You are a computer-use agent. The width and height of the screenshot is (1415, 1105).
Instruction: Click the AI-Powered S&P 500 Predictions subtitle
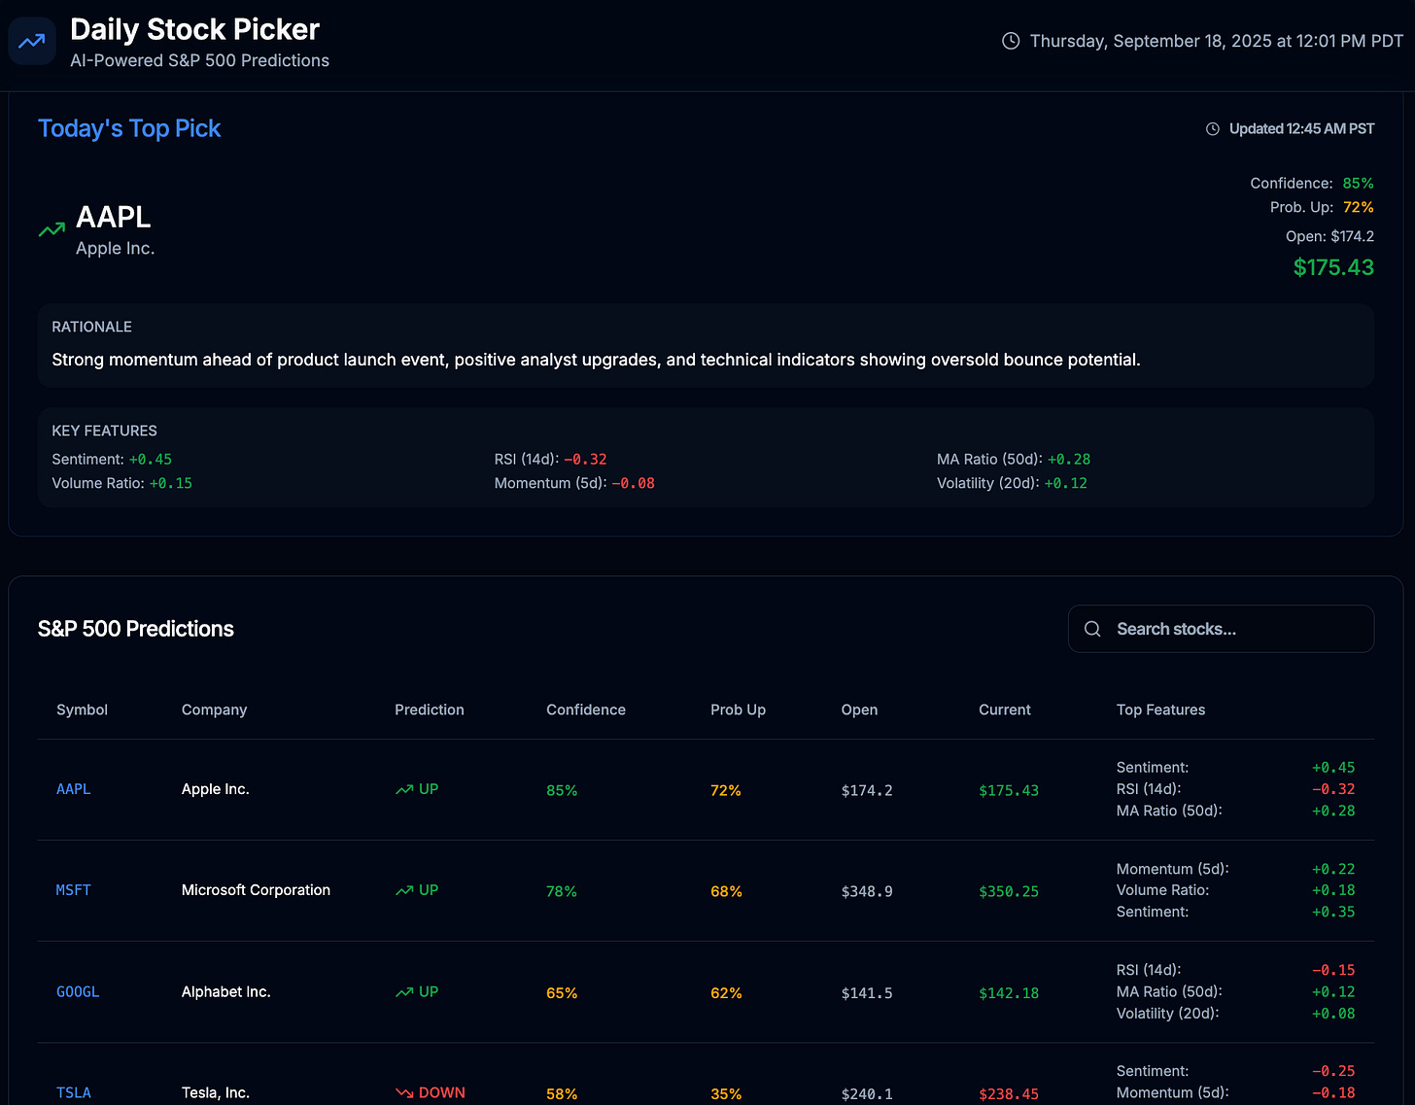pyautogui.click(x=199, y=60)
